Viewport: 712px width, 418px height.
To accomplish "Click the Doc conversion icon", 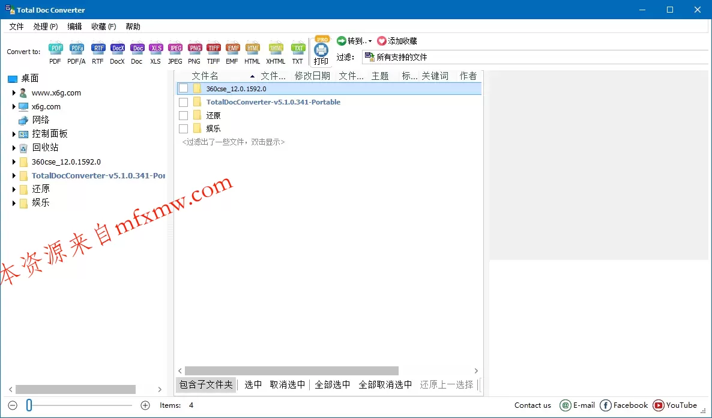I will (x=137, y=48).
